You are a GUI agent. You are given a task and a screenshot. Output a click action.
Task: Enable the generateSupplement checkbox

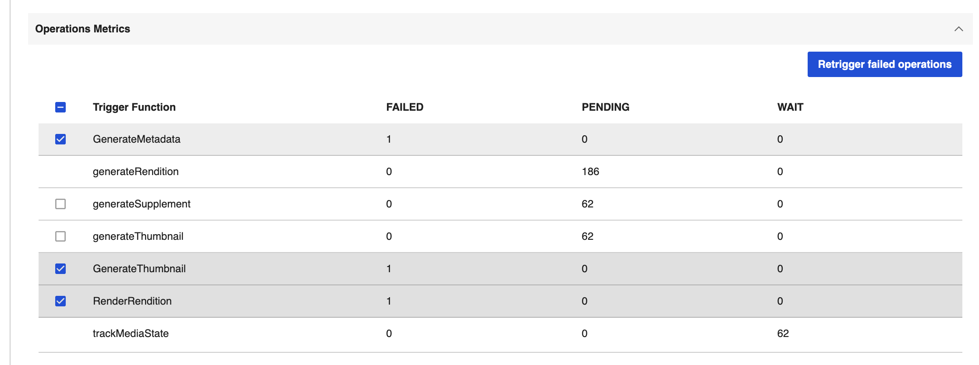[60, 204]
